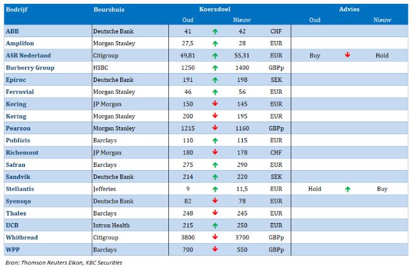Click the new price target 1400
Viewport: 413px width, 269px height.
(x=242, y=67)
